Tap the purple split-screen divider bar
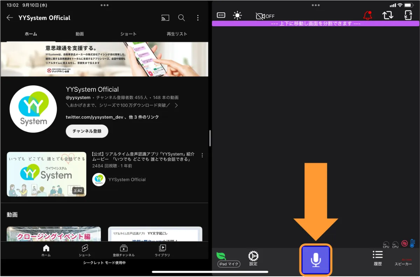Screen dimensions: 420x277 [x=316, y=23]
